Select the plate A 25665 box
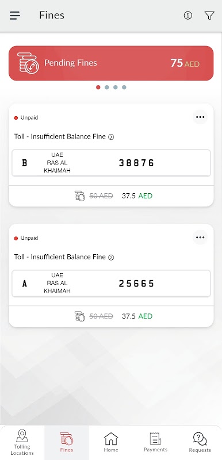 point(111,283)
